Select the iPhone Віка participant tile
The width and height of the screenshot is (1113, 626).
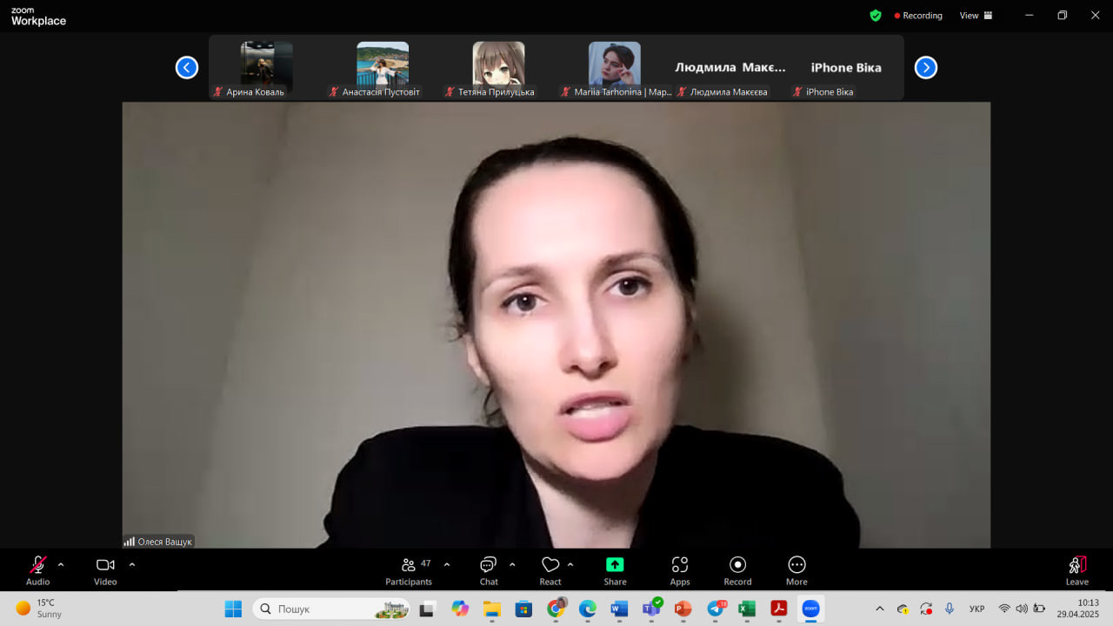pos(845,68)
